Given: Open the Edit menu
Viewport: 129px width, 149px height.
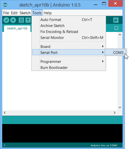Looking at the screenshot, I should (x=14, y=13).
